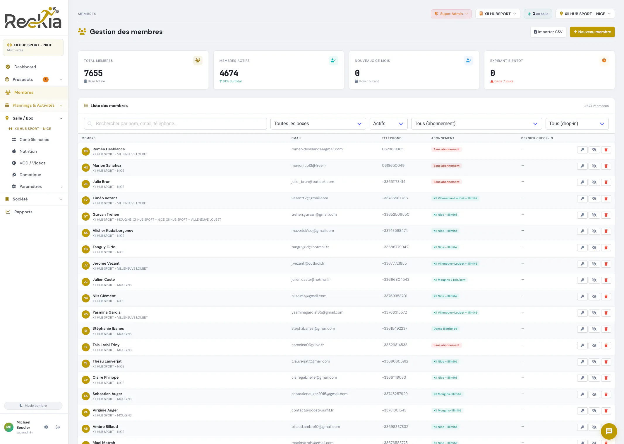Click the key icon for Julie Brun
The width and height of the screenshot is (624, 444).
(x=582, y=182)
